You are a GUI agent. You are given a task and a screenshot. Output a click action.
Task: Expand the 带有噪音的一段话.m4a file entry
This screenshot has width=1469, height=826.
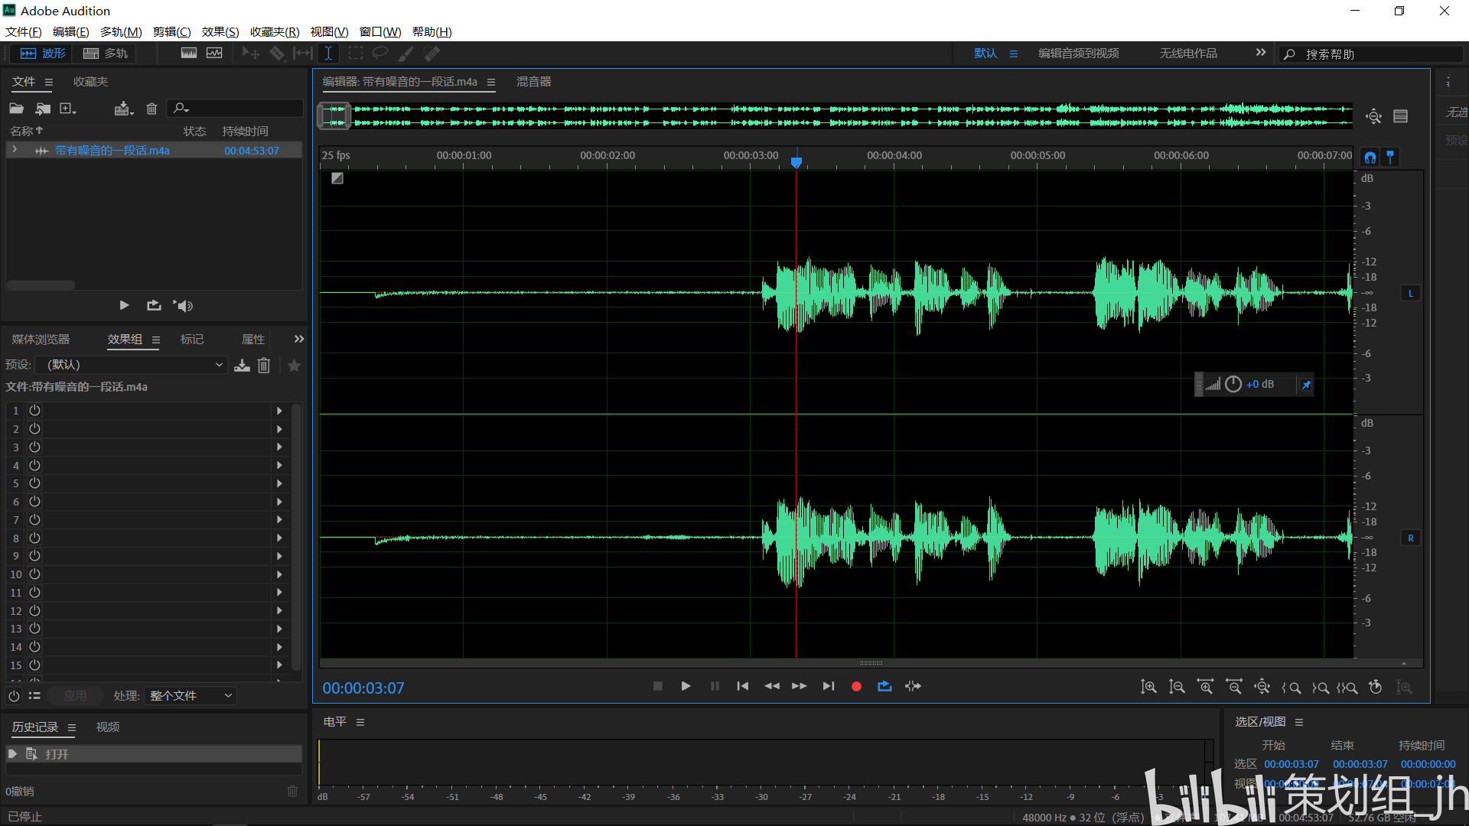point(15,150)
